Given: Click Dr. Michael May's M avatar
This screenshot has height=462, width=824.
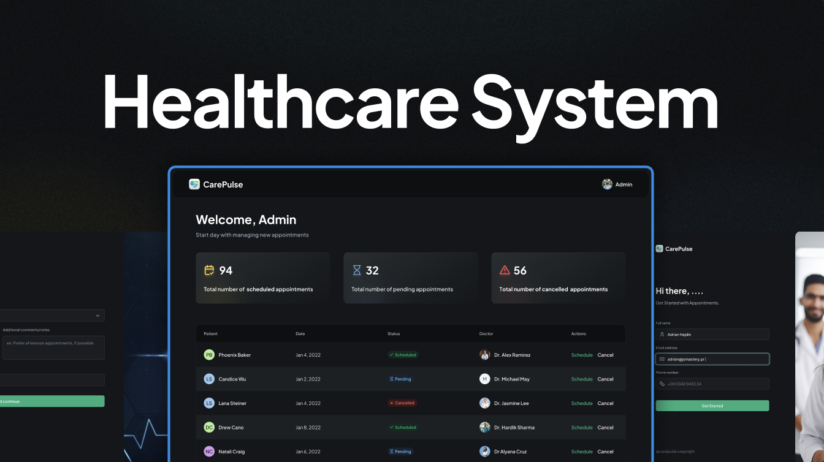Looking at the screenshot, I should pos(484,379).
